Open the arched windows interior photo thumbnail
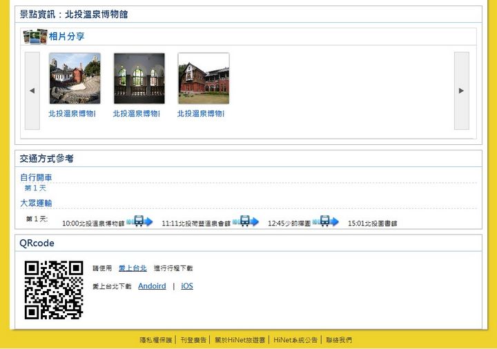The image size is (497, 349). (139, 78)
